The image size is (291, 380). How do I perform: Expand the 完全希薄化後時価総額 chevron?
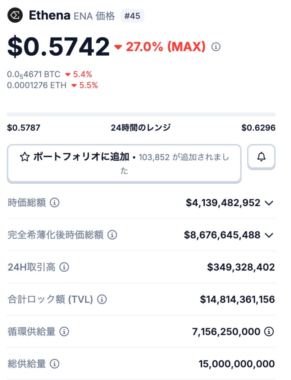click(x=269, y=235)
